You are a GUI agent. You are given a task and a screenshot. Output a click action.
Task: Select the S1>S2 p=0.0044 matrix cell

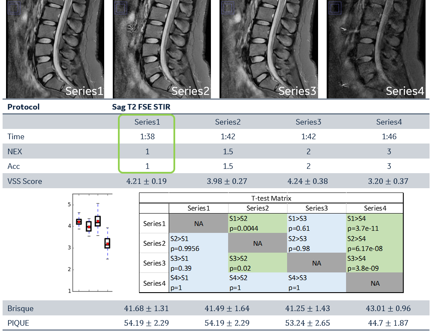pyautogui.click(x=257, y=223)
